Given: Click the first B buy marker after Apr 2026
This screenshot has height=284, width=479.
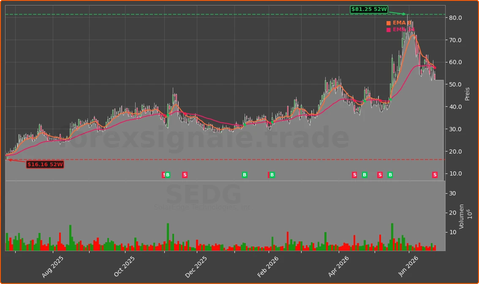Looking at the screenshot, I should pyautogui.click(x=365, y=175).
